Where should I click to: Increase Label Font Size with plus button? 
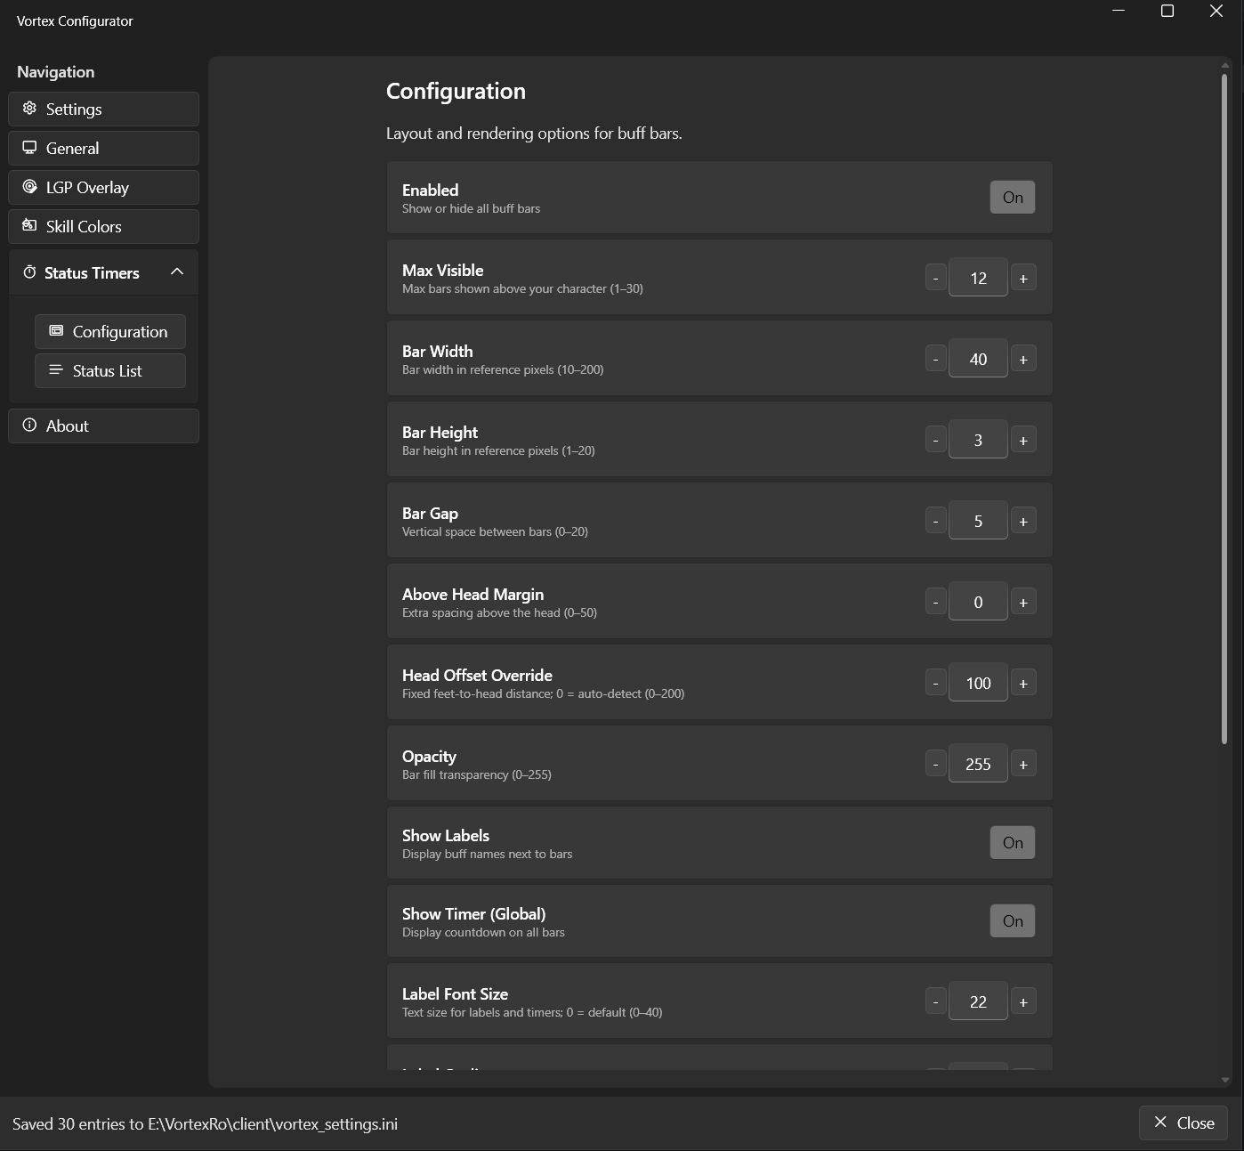tap(1023, 1002)
